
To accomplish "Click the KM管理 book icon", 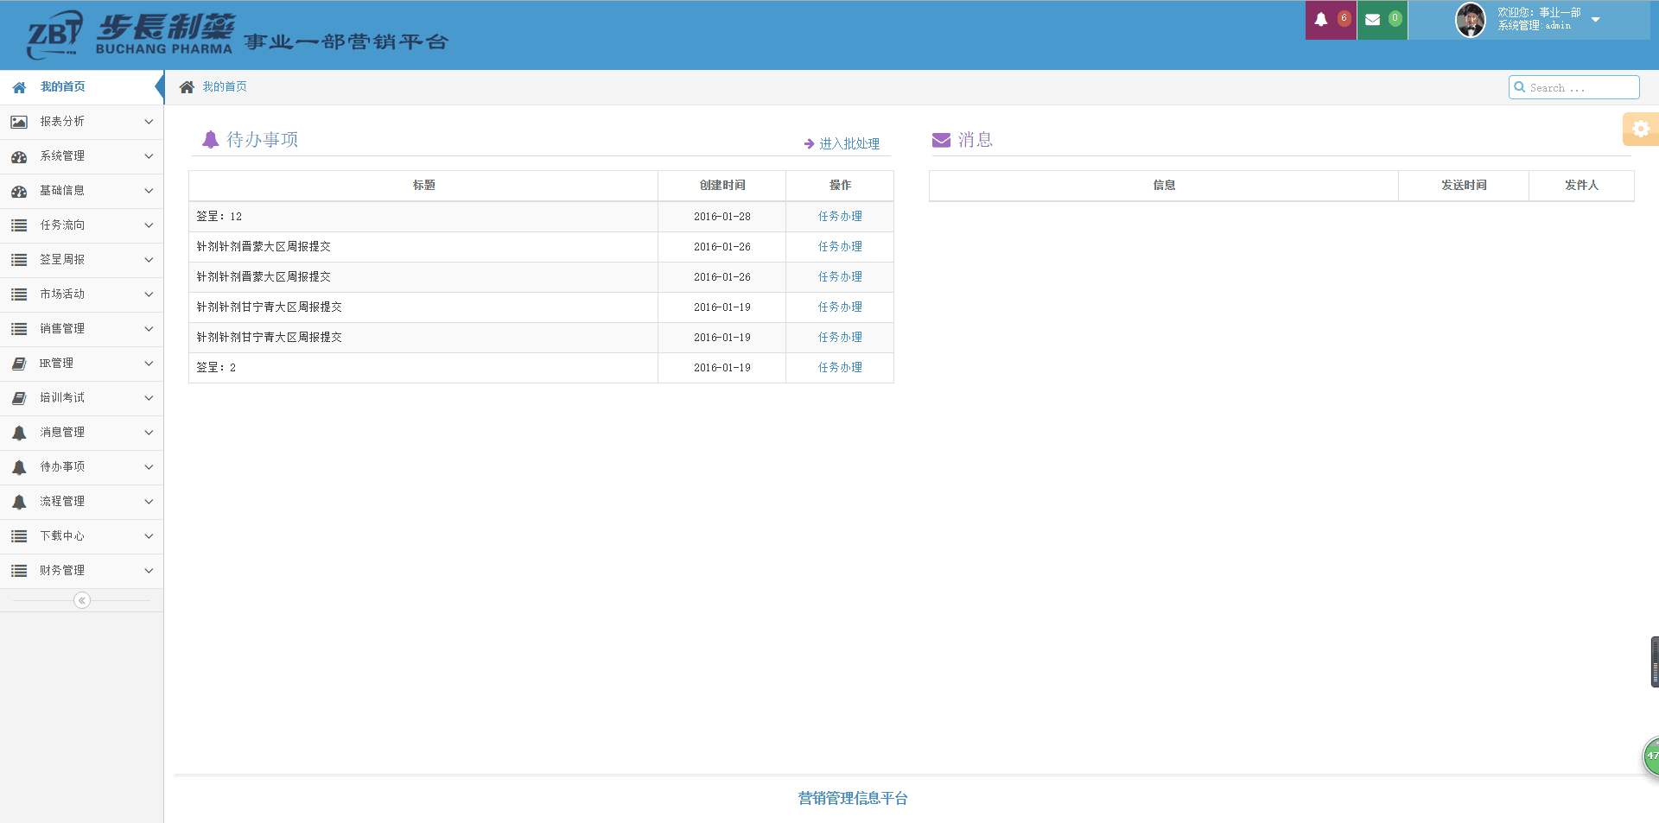I will (x=19, y=364).
